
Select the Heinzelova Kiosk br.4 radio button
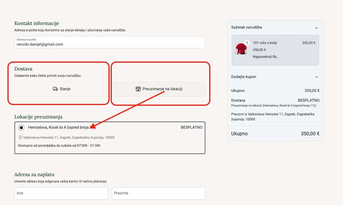coord(21,127)
